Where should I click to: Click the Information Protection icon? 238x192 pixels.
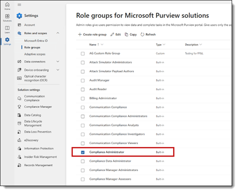click(19, 149)
